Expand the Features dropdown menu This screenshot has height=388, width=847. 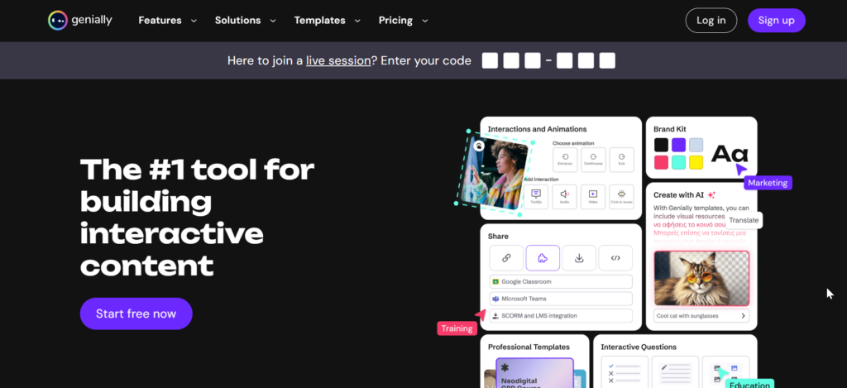point(167,20)
